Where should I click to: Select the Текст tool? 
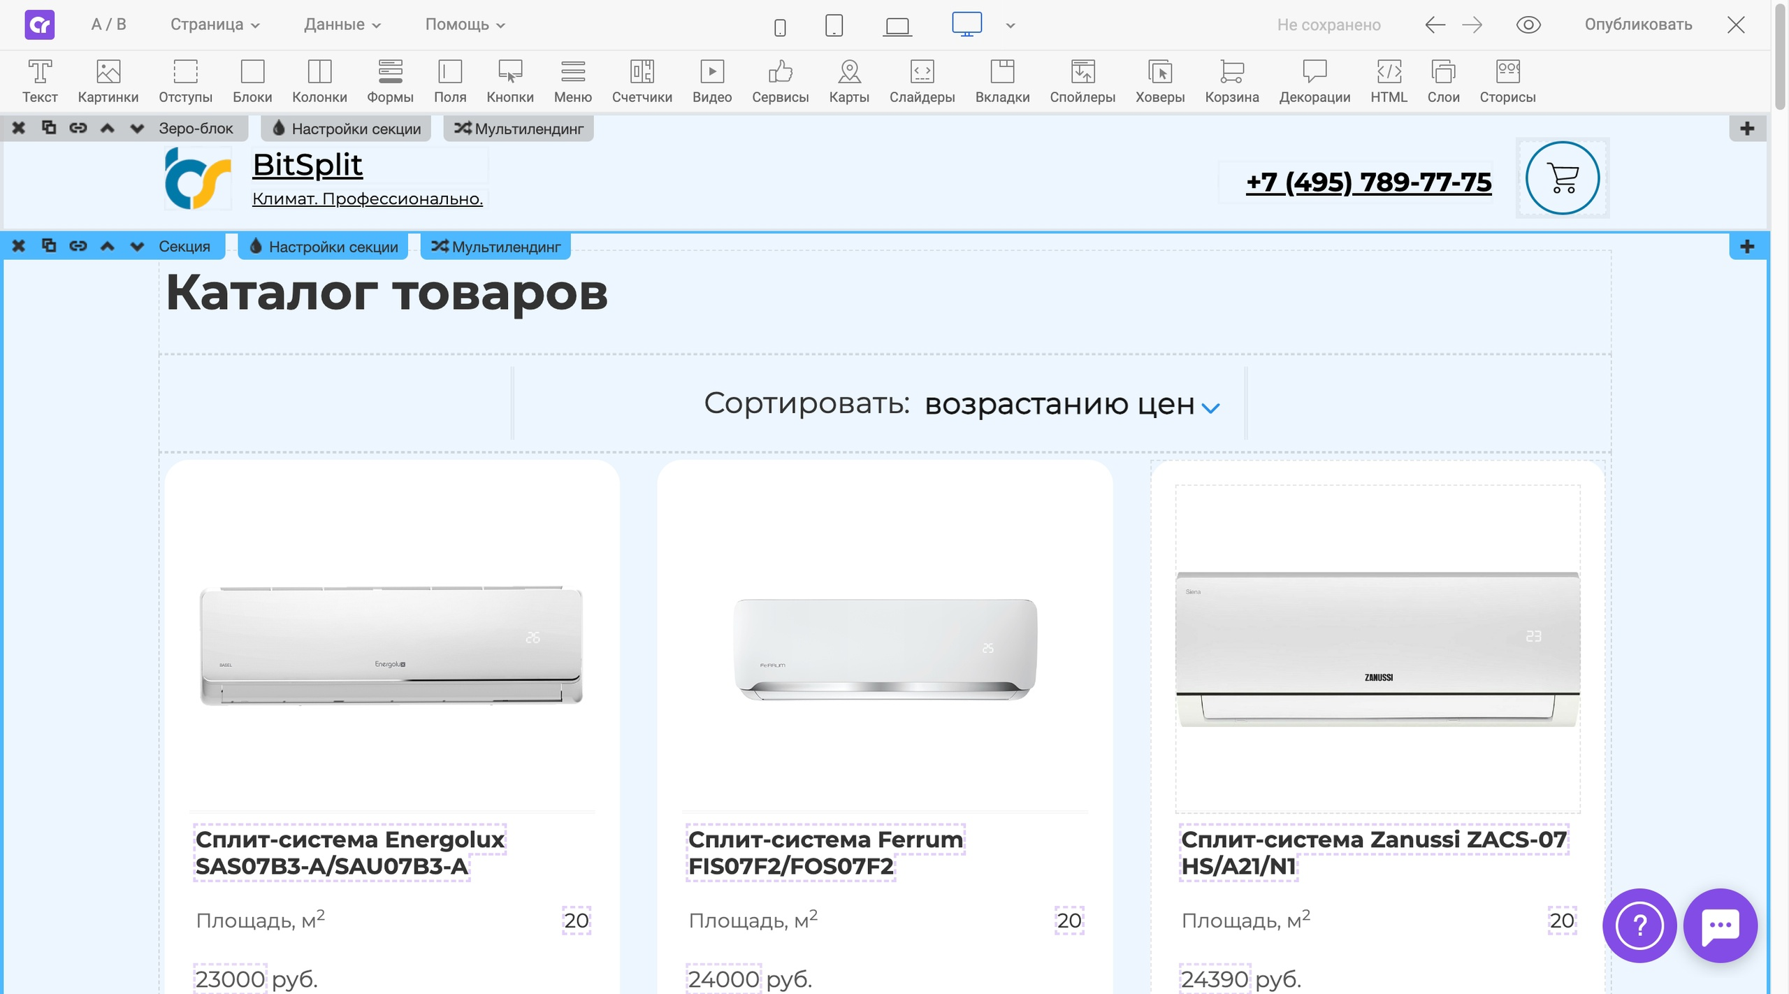pyautogui.click(x=40, y=81)
